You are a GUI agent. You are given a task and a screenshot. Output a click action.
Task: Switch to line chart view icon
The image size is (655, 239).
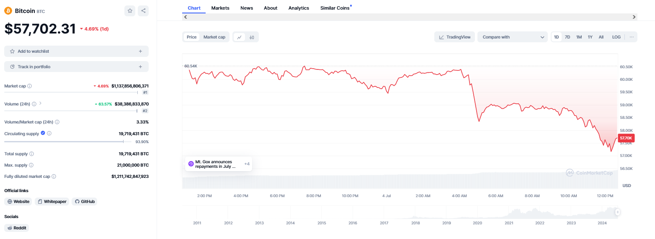point(240,37)
